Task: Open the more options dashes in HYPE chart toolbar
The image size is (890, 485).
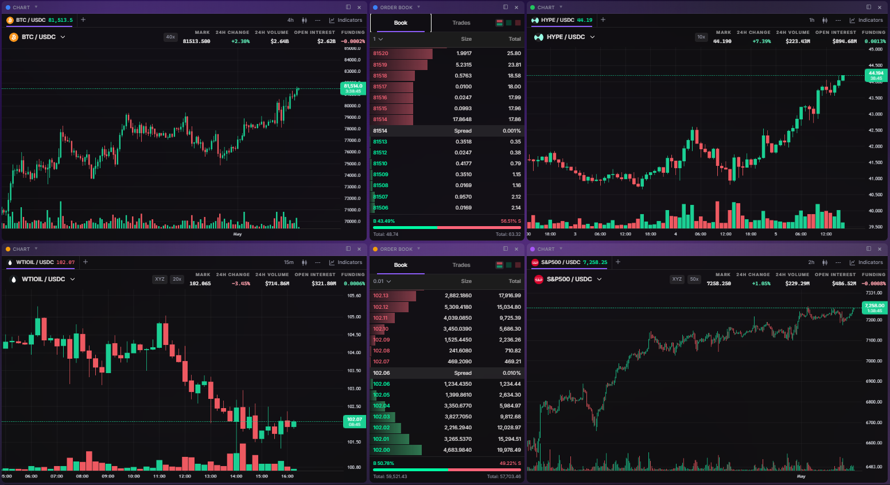Action: [x=838, y=20]
